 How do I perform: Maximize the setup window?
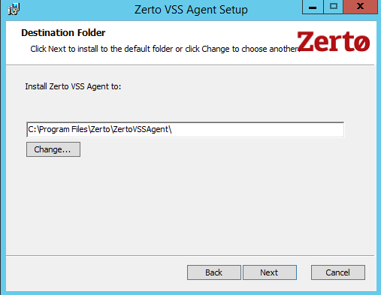click(x=334, y=7)
